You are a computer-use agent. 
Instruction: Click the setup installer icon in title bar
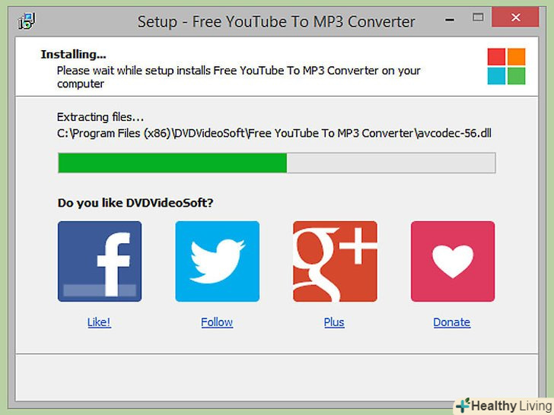27,21
